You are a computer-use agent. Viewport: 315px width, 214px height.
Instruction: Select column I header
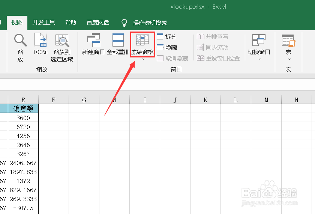[145, 100]
